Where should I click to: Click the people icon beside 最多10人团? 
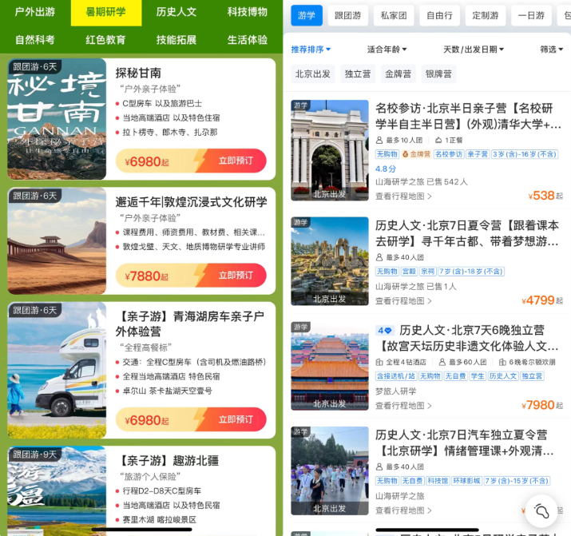pyautogui.click(x=379, y=140)
